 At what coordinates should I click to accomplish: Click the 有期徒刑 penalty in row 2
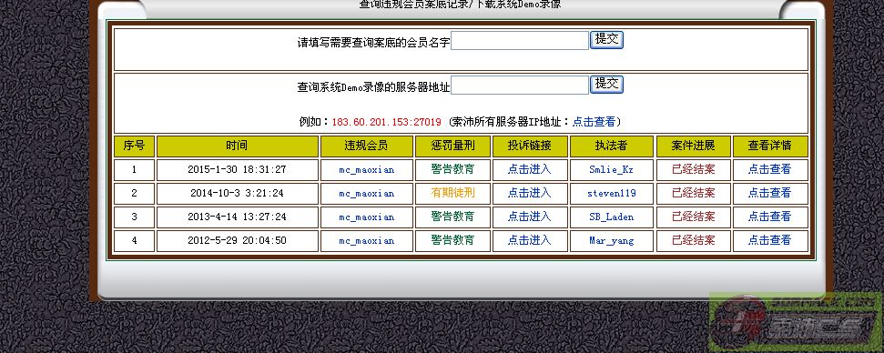click(x=452, y=193)
